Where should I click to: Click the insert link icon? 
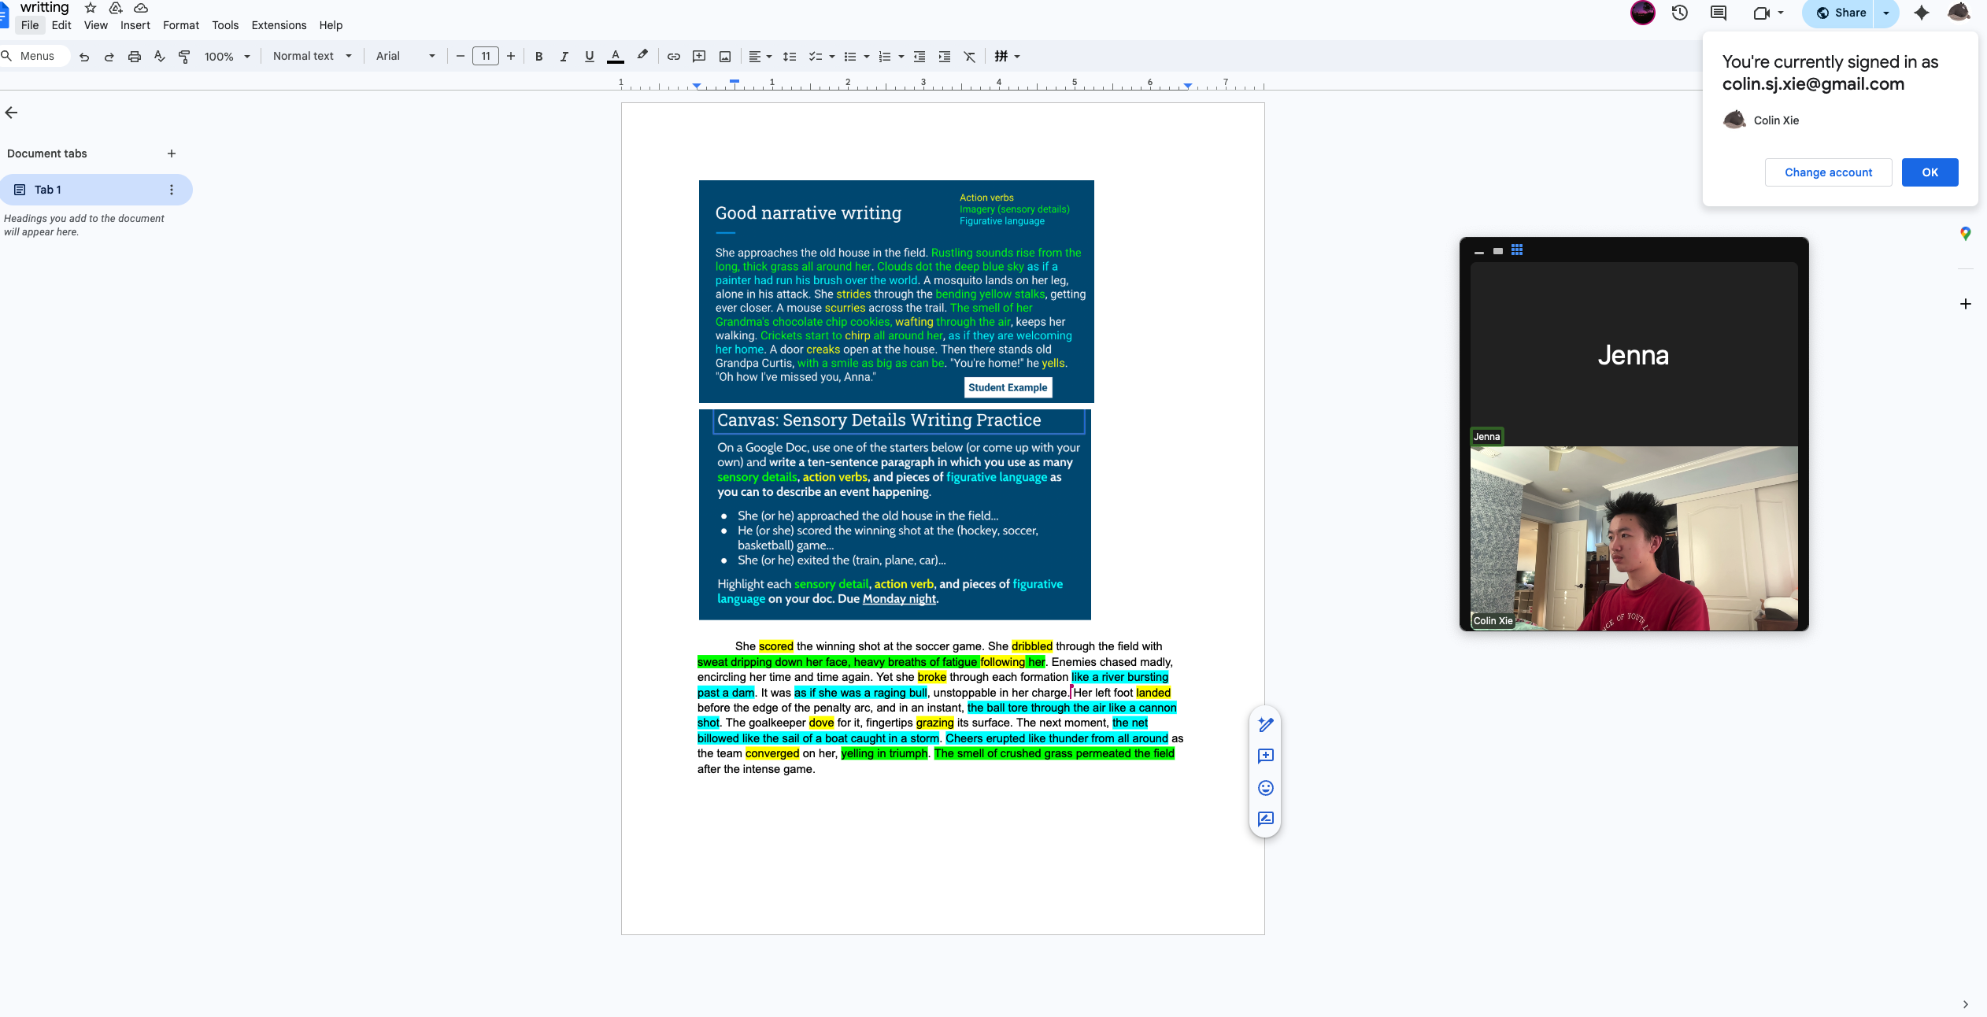[674, 57]
